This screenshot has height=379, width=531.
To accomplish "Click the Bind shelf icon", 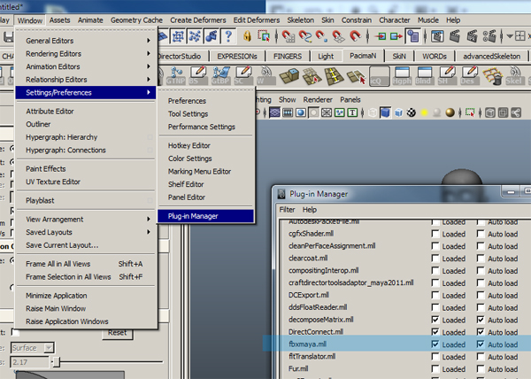I will [x=423, y=76].
